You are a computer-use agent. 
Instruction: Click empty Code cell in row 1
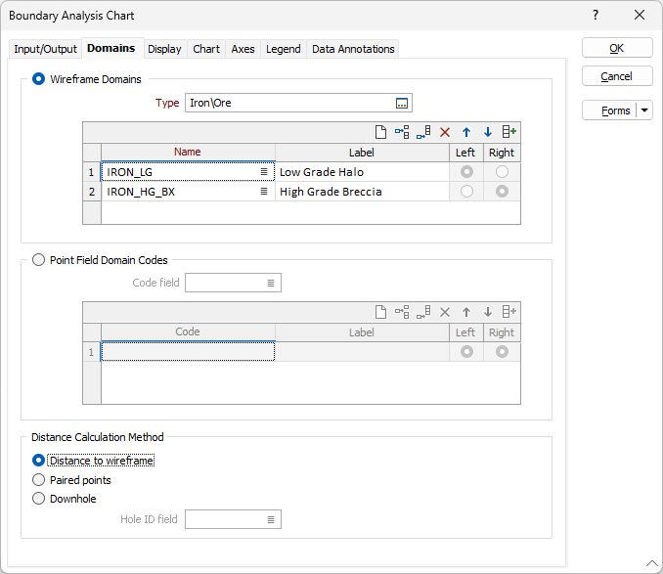tap(188, 352)
